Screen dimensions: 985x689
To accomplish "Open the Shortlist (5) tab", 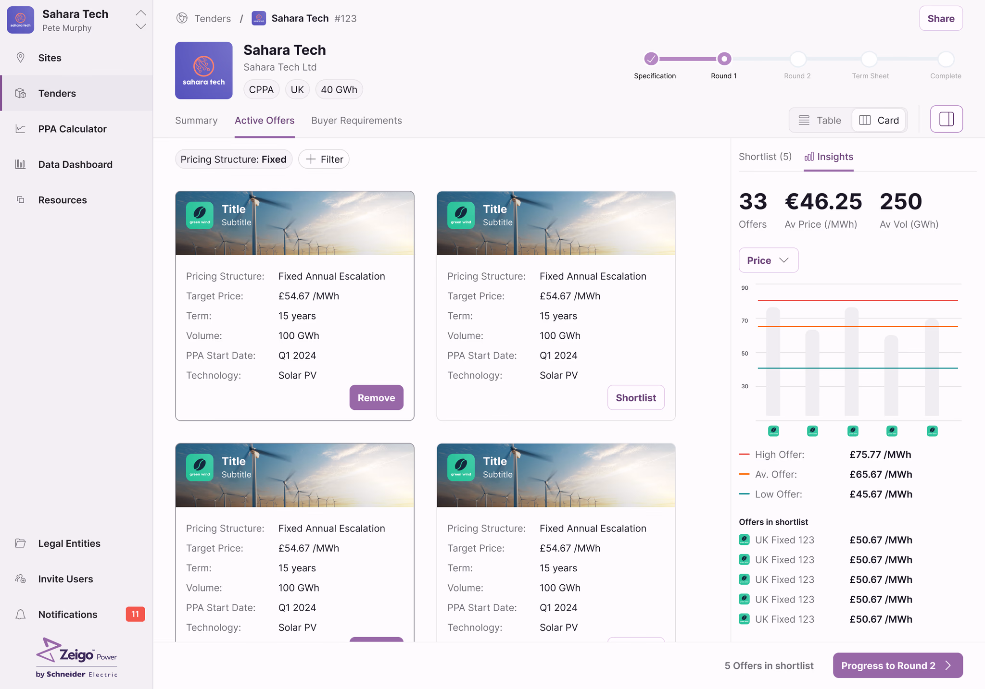I will [765, 157].
